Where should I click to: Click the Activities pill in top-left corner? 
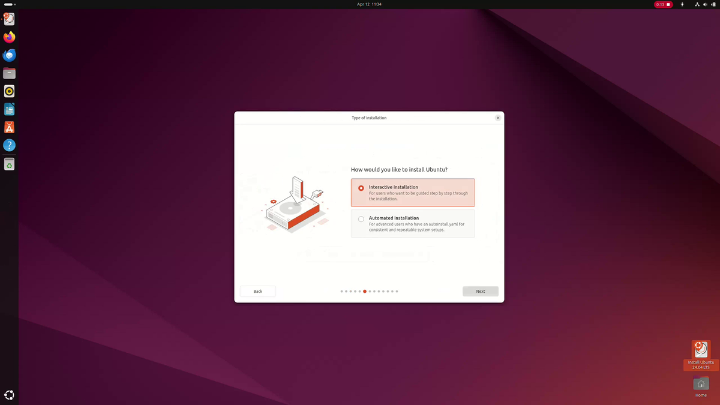click(x=8, y=4)
